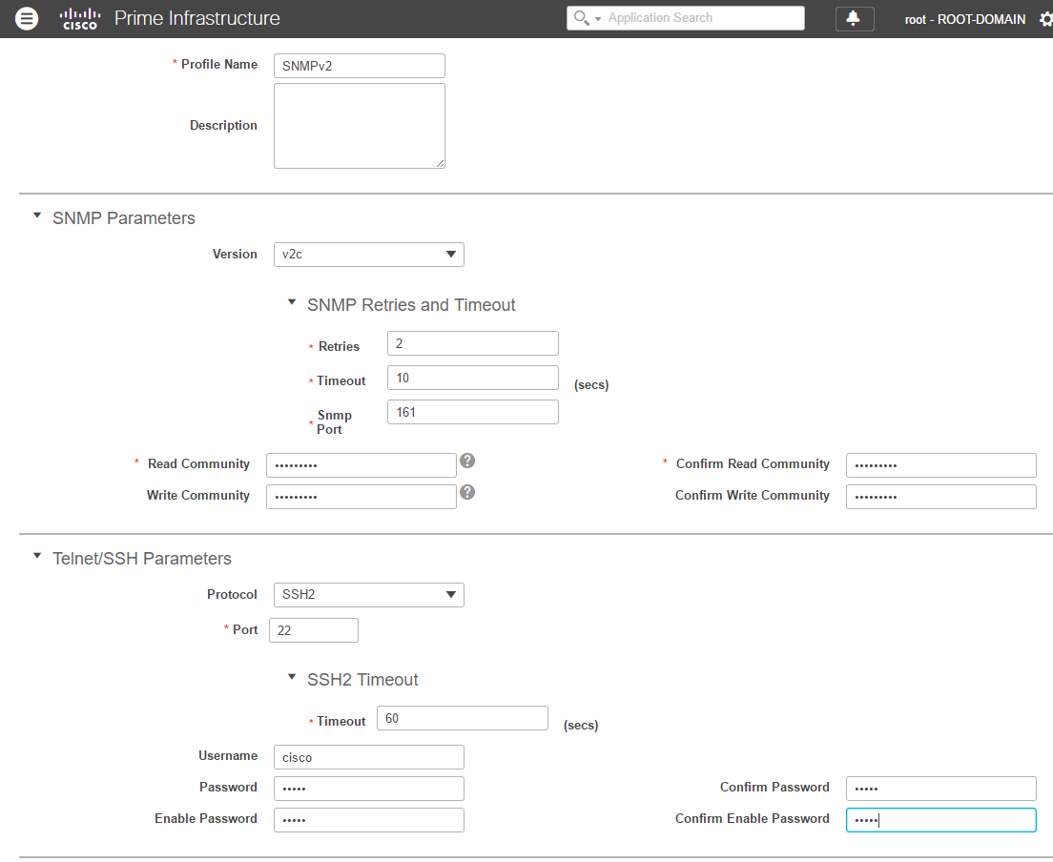Click the Confirm Read Community field
This screenshot has height=862, width=1053.
coord(940,465)
